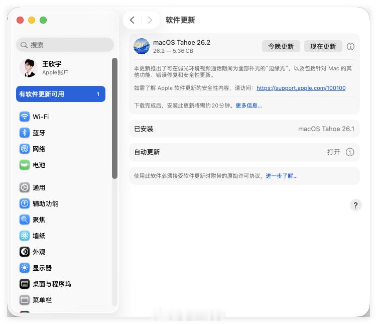
Task: Select the Wi-Fi label in sidebar
Action: [41, 117]
